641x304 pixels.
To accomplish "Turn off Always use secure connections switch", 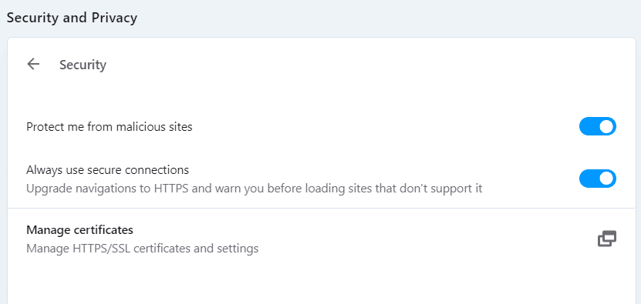I will [x=597, y=179].
